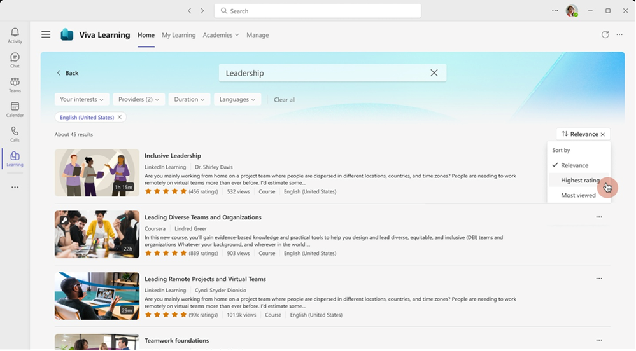Open the Activity bell in sidebar
636x351 pixels.
click(x=15, y=35)
